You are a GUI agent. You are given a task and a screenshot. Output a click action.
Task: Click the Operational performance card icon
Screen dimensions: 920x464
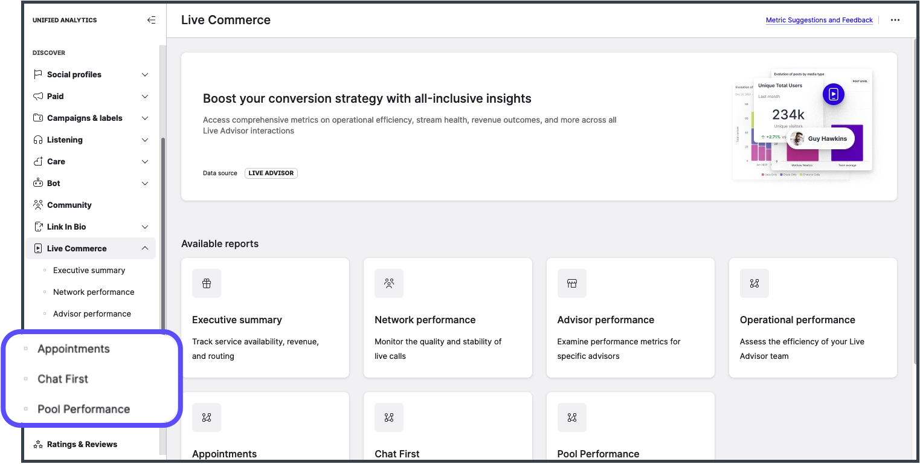[x=754, y=283]
